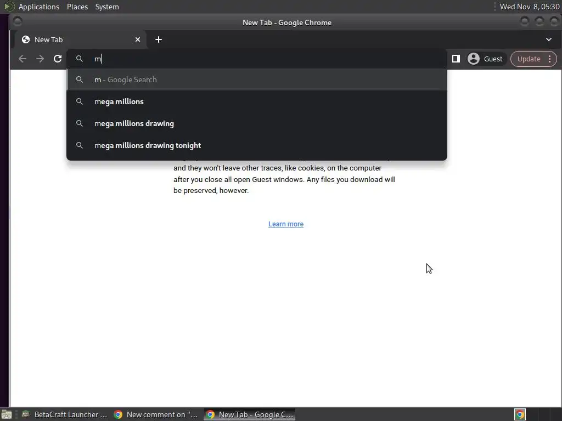Screen dimensions: 562x421
Task: Click the Guest avatar icon
Action: (474, 59)
